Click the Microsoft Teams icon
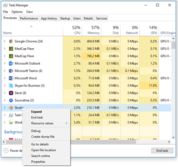Screen dimensions: 178x167 coord(11,71)
